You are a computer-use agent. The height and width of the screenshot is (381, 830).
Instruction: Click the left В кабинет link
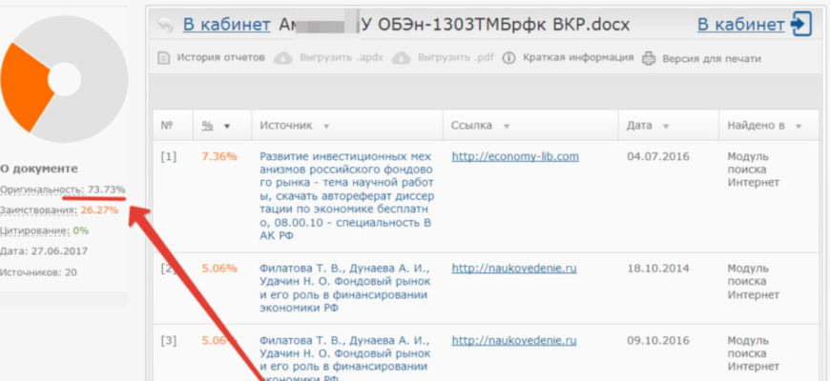227,25
